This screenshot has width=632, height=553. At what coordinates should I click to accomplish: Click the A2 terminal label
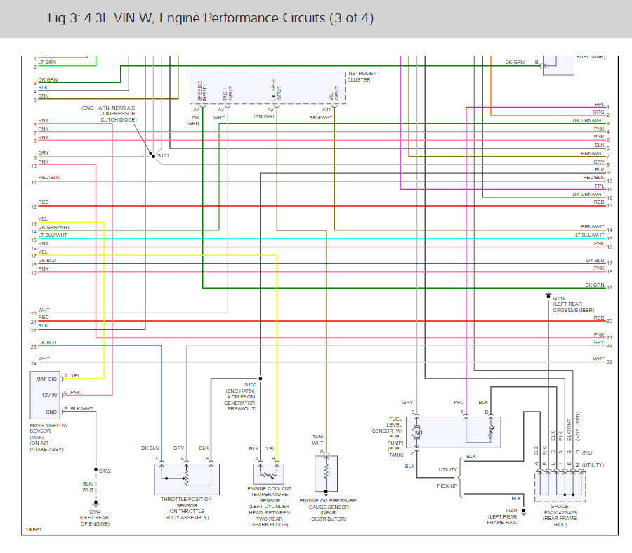270,110
